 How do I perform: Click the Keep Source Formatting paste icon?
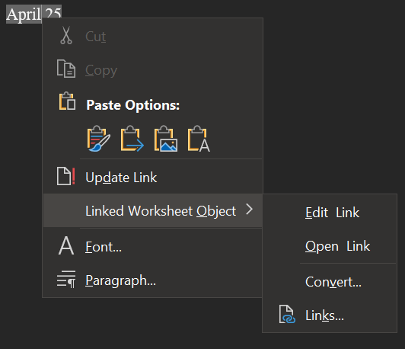click(99, 139)
